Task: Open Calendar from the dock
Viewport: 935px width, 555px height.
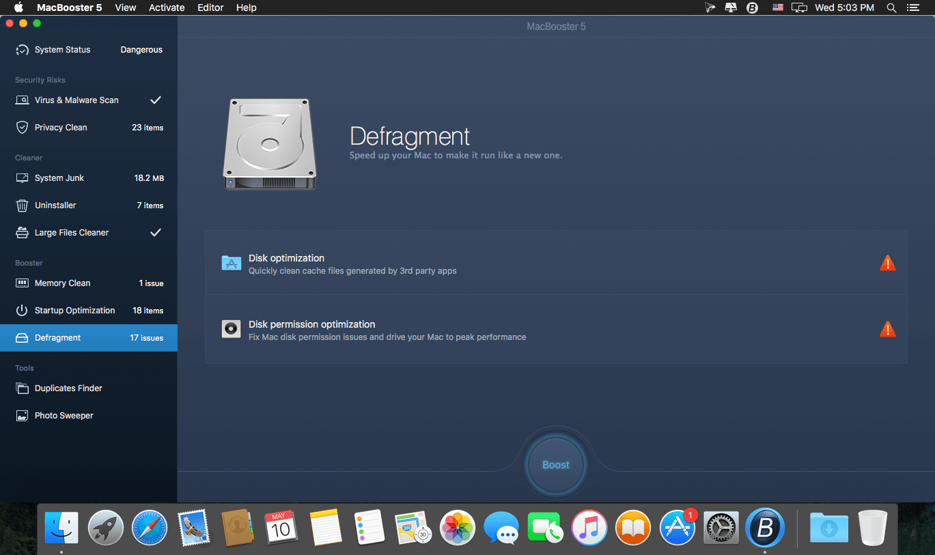Action: (x=281, y=528)
